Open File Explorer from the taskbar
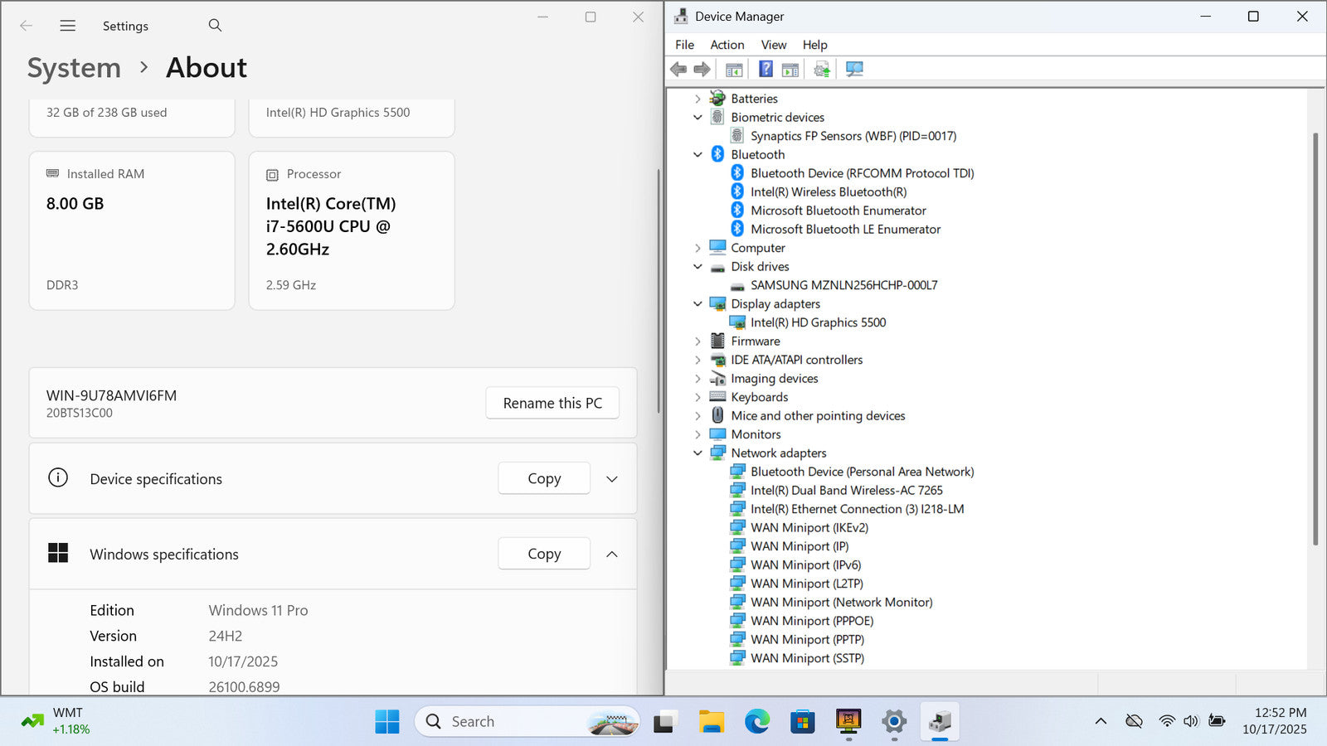 711,722
